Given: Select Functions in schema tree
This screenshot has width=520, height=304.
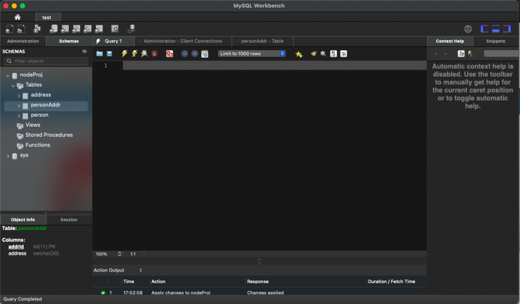Looking at the screenshot, I should [38, 145].
